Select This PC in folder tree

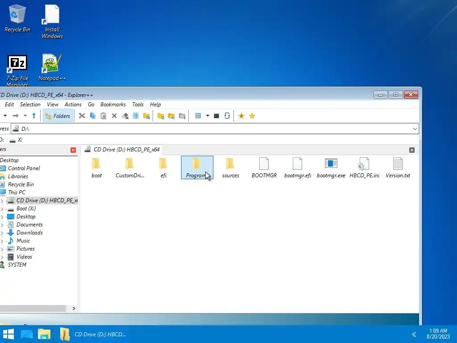[x=17, y=192]
